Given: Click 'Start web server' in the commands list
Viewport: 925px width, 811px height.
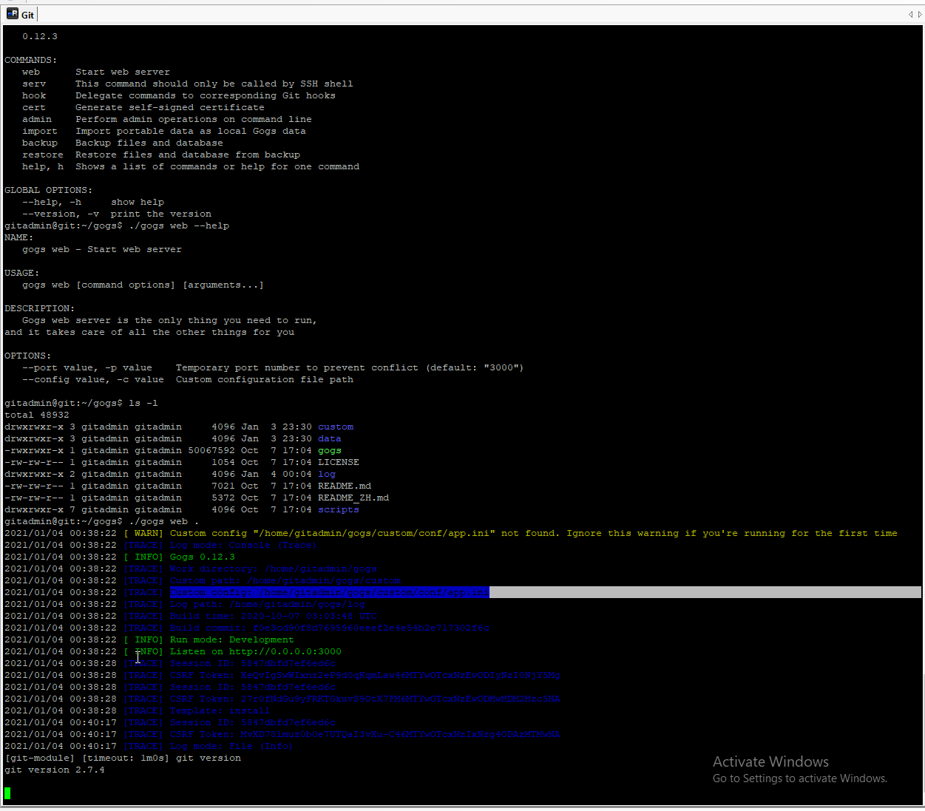Looking at the screenshot, I should 123,72.
